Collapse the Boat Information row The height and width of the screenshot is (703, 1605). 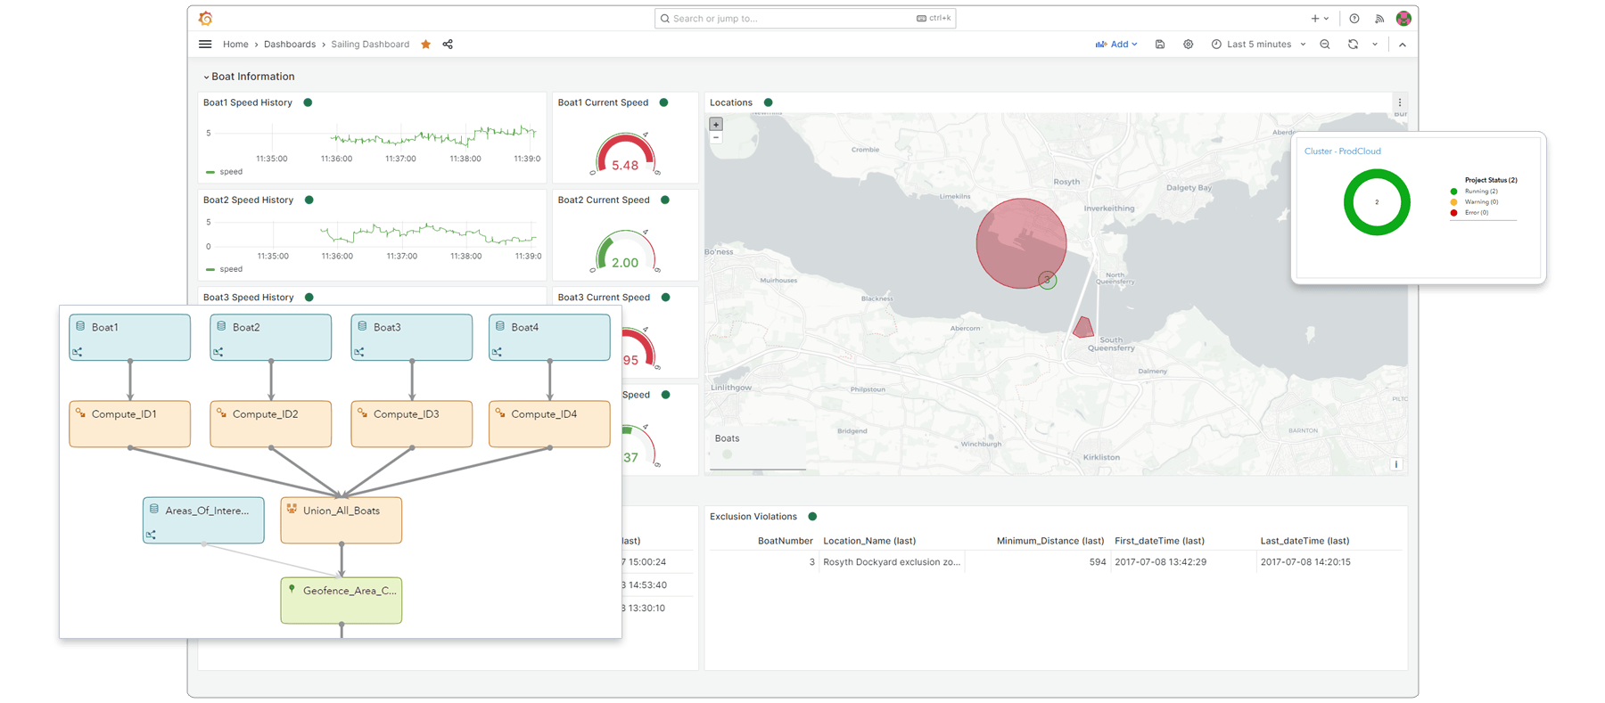[x=249, y=77]
